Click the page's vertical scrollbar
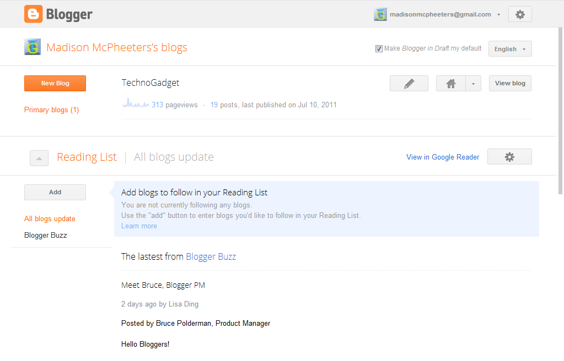Image resolution: width=564 pixels, height=361 pixels. coord(560,111)
